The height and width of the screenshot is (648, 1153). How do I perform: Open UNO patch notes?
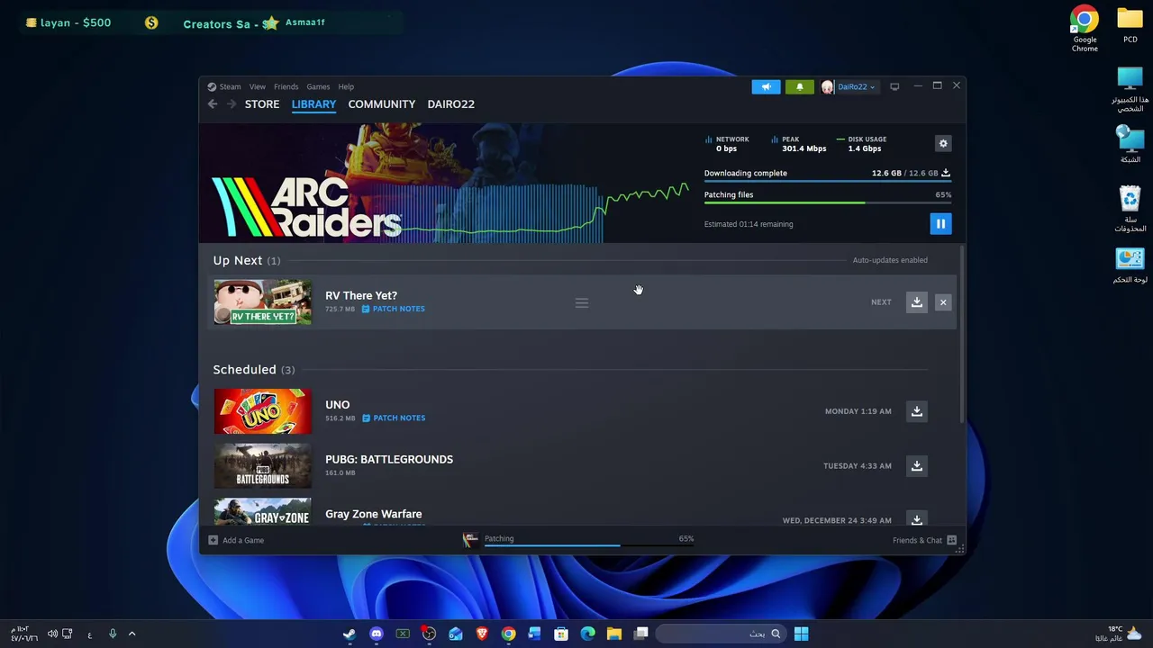pyautogui.click(x=394, y=418)
